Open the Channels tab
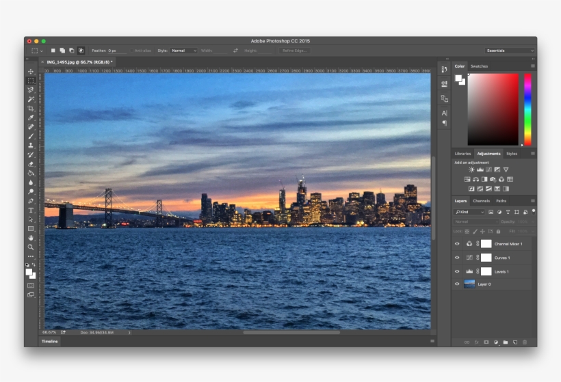 [x=481, y=201]
